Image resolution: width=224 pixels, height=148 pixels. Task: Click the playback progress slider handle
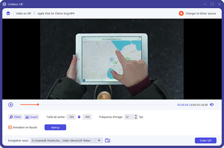[x=38, y=105]
